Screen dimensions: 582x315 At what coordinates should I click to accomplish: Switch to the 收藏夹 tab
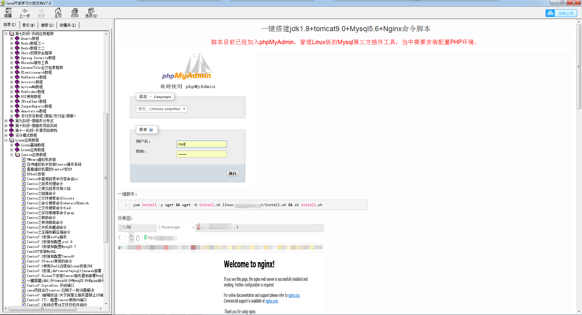click(68, 25)
